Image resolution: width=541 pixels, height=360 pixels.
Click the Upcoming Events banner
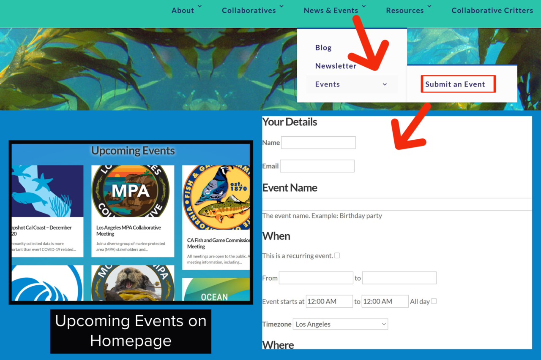[x=133, y=151]
